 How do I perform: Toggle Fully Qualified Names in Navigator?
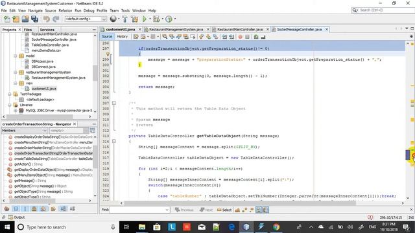pos(53,208)
